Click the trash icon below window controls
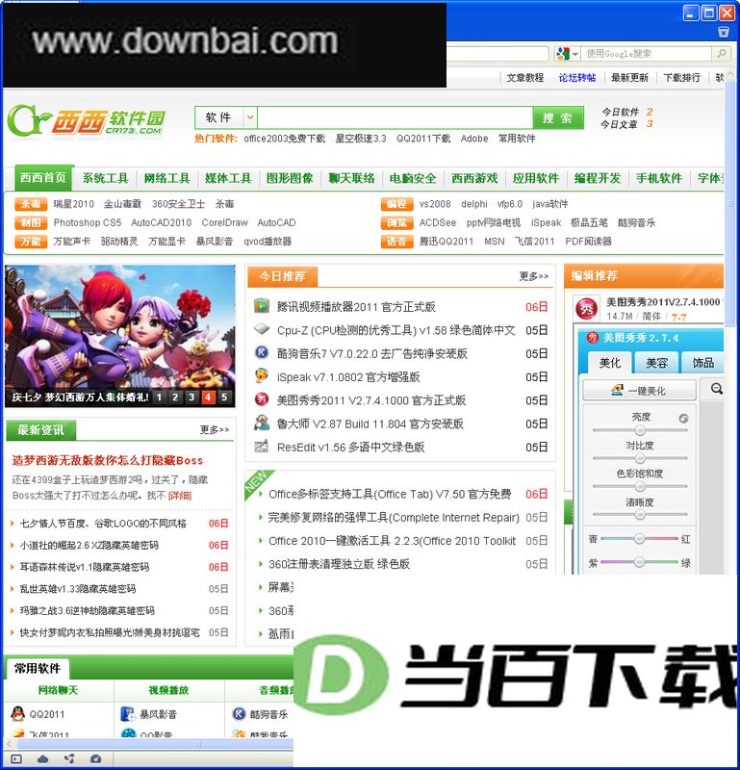This screenshot has height=770, width=740. 724,32
